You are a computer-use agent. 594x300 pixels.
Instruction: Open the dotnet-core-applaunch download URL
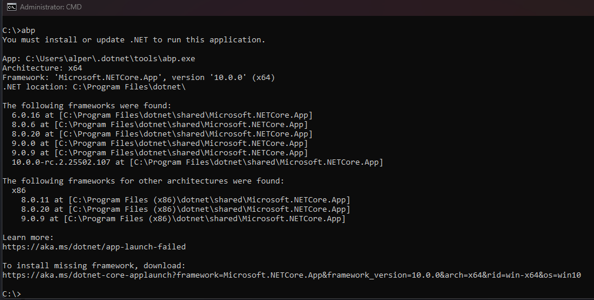pyautogui.click(x=291, y=275)
